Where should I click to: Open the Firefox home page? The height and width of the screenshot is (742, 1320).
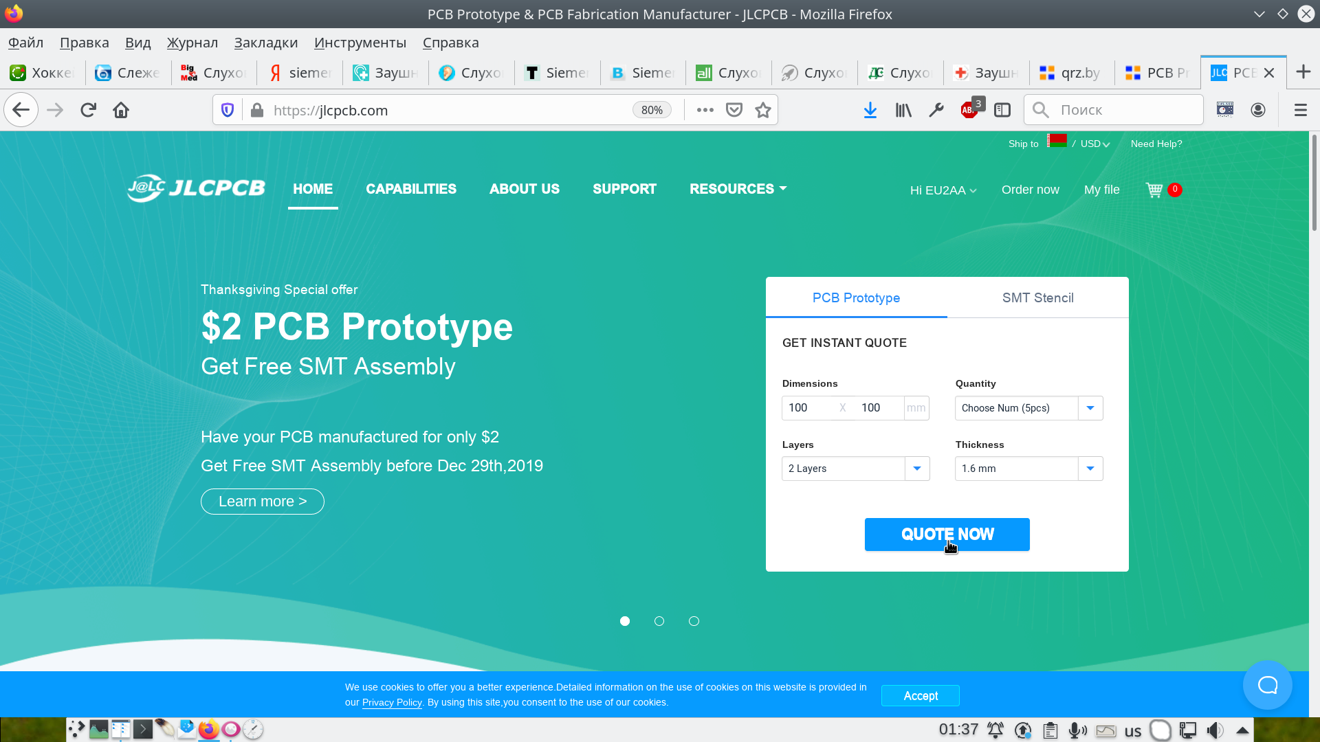point(121,110)
